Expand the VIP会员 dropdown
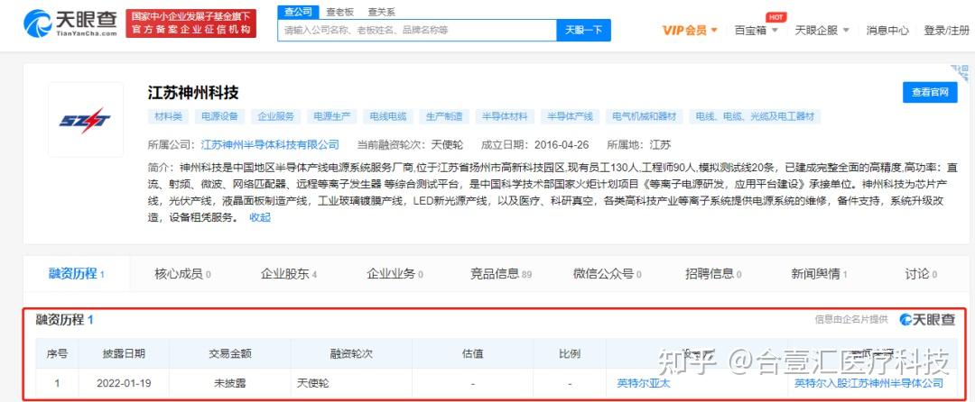Screen dimensions: 975x402 click(691, 30)
